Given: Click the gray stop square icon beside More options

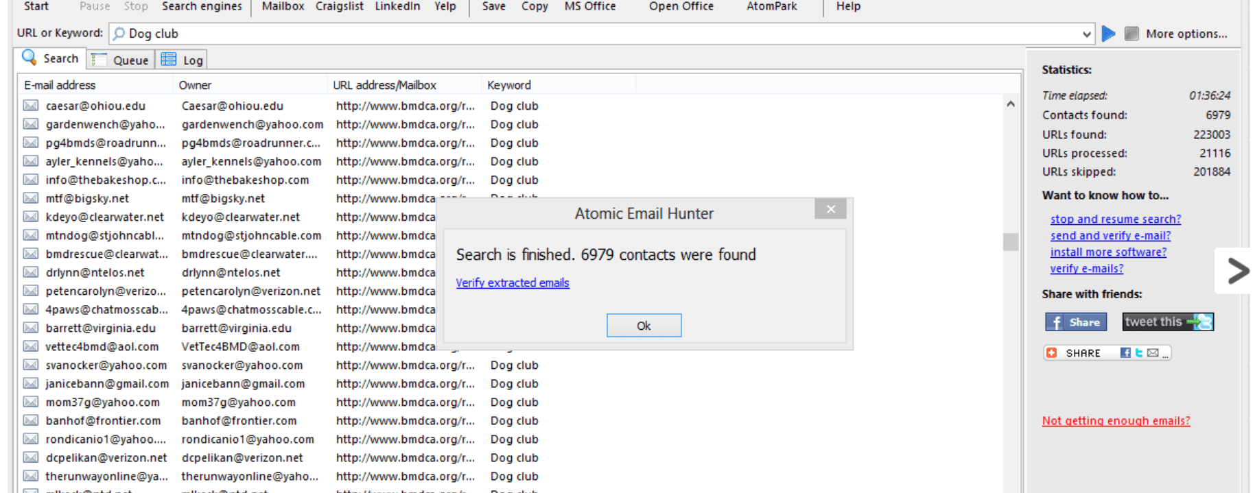Looking at the screenshot, I should coord(1132,33).
